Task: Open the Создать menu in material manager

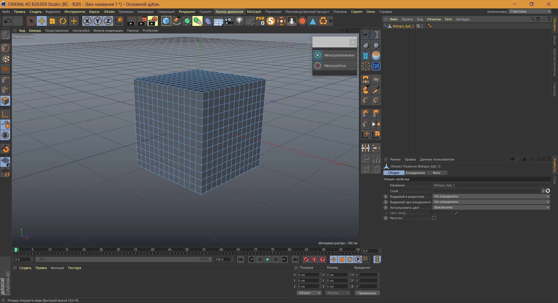Action: tap(25, 268)
